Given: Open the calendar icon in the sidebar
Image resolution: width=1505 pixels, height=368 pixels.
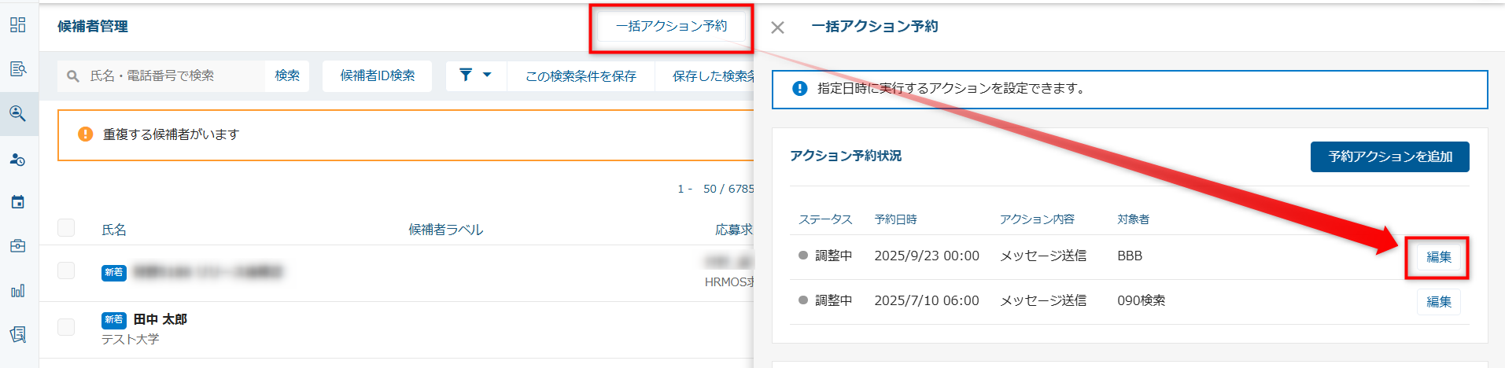Looking at the screenshot, I should (x=17, y=202).
